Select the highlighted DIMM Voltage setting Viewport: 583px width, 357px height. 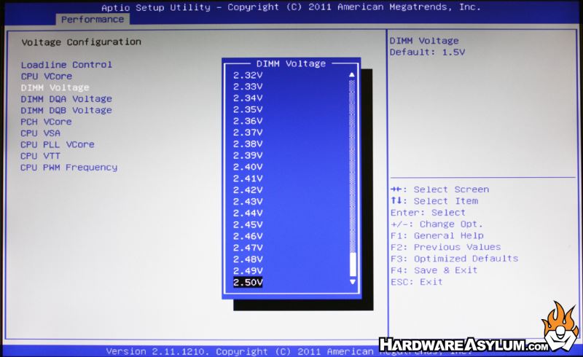[x=55, y=87]
